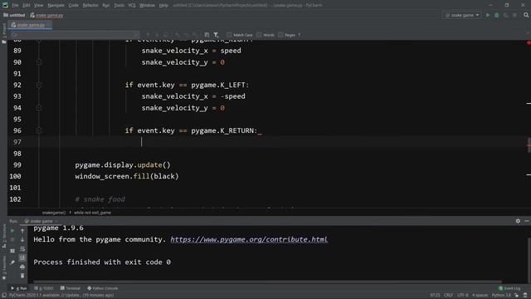Open the Code menu

(73, 5)
